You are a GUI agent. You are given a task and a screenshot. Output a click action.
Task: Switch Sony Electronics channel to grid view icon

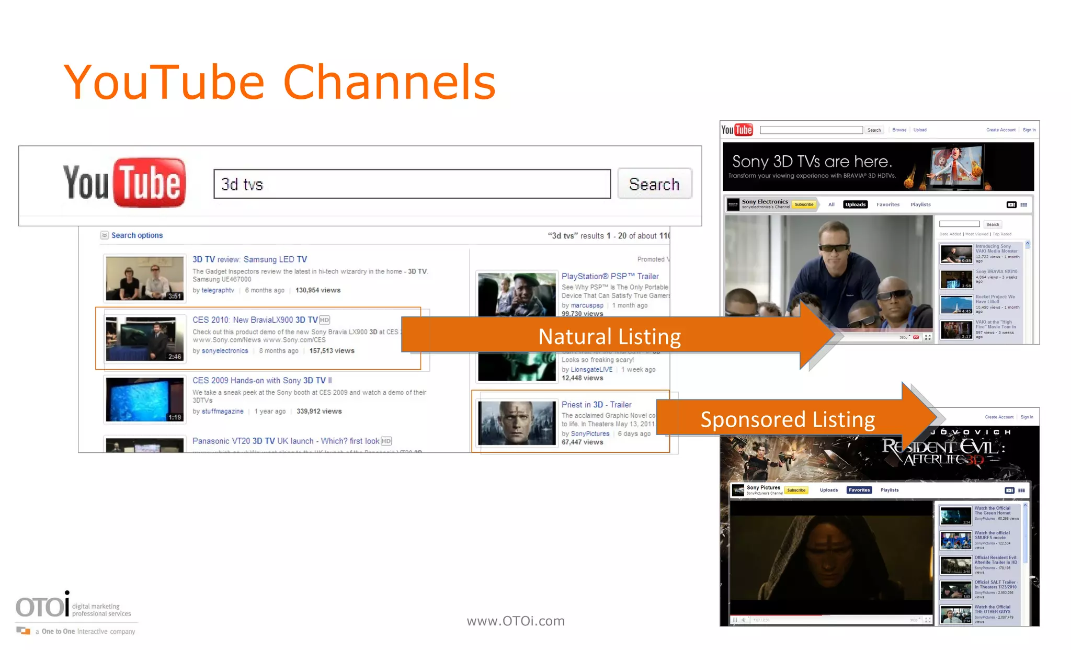pos(1024,204)
